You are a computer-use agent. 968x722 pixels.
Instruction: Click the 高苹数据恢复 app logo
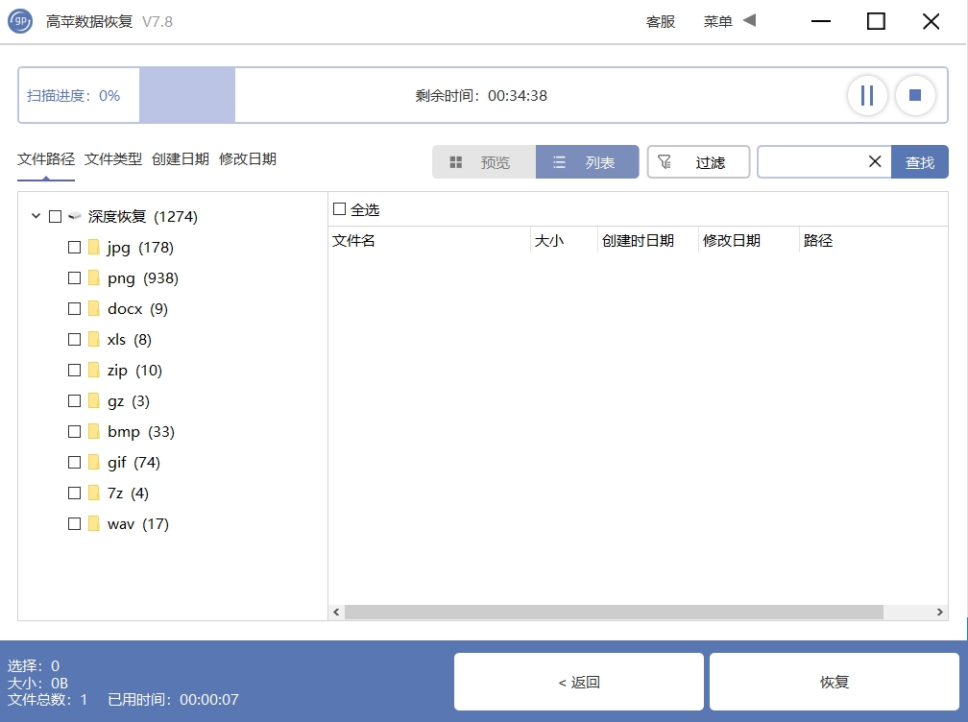20,21
